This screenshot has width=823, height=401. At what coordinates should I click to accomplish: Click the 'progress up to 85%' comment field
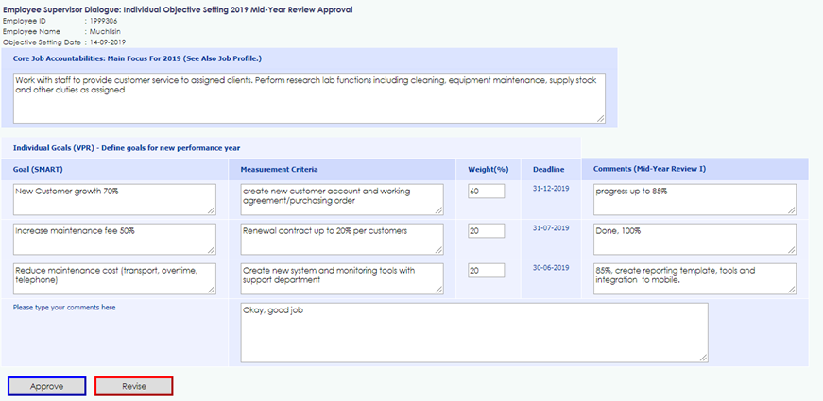(x=694, y=199)
